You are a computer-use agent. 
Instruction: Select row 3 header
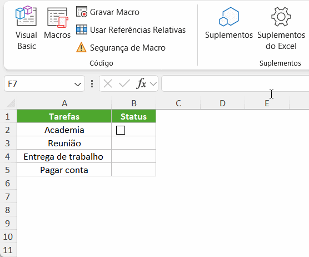click(x=8, y=143)
